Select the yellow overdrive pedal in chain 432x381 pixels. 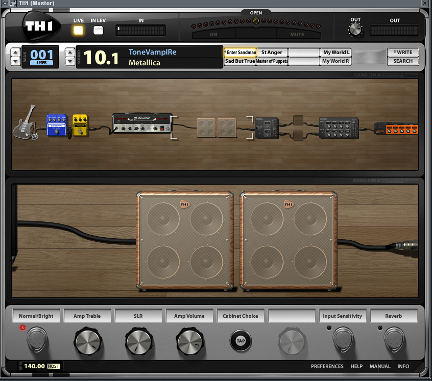tap(80, 125)
